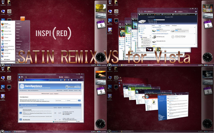Click the yellow autumn trees slideshow gadget
The width and height of the screenshot is (214, 133).
coord(101,8)
